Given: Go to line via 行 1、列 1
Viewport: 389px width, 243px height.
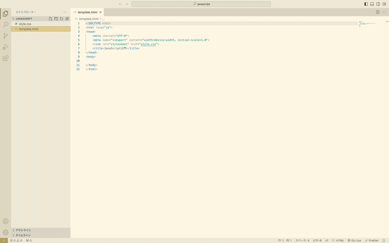Looking at the screenshot, I should tap(285, 240).
